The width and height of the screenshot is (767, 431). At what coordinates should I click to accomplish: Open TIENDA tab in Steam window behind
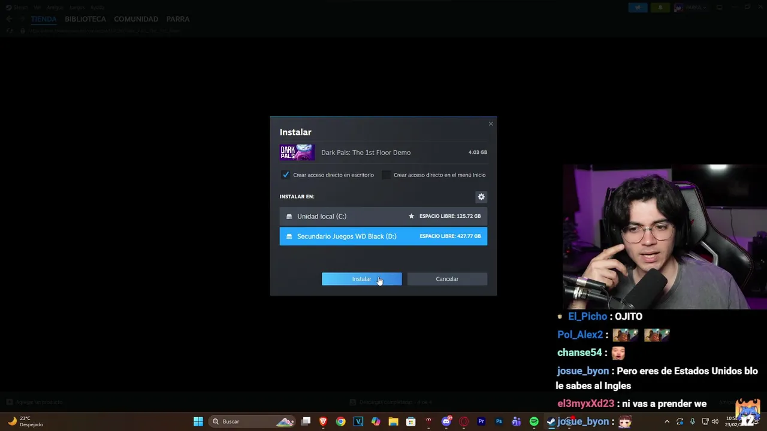coord(44,19)
